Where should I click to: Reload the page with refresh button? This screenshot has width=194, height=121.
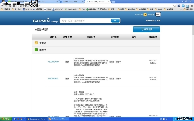pyautogui.click(x=10, y=6)
